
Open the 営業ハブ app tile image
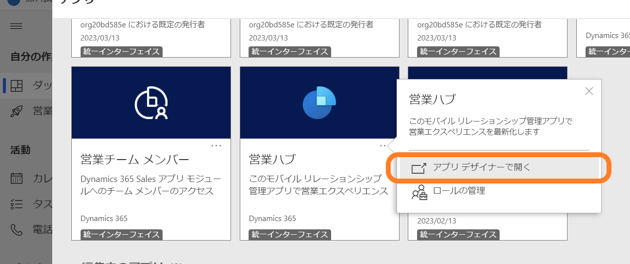point(319,102)
